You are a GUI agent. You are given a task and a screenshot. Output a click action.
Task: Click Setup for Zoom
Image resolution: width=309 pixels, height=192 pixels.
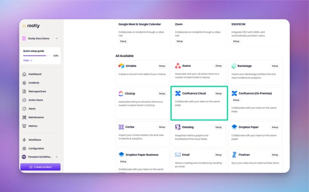tap(180, 41)
